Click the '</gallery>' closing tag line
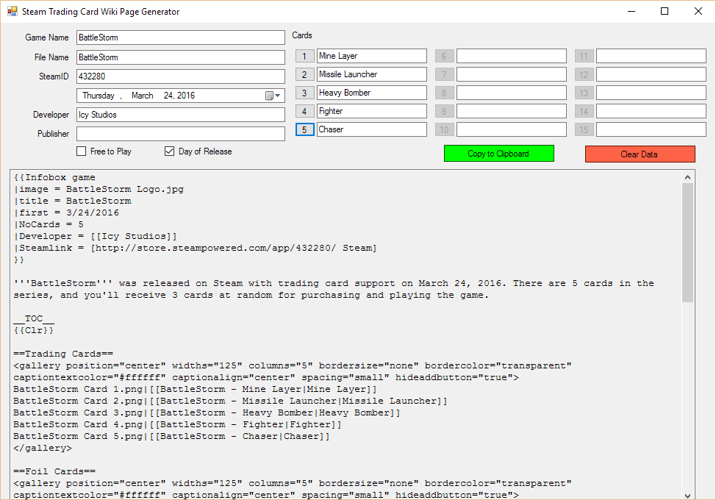The width and height of the screenshot is (716, 500). tap(43, 448)
